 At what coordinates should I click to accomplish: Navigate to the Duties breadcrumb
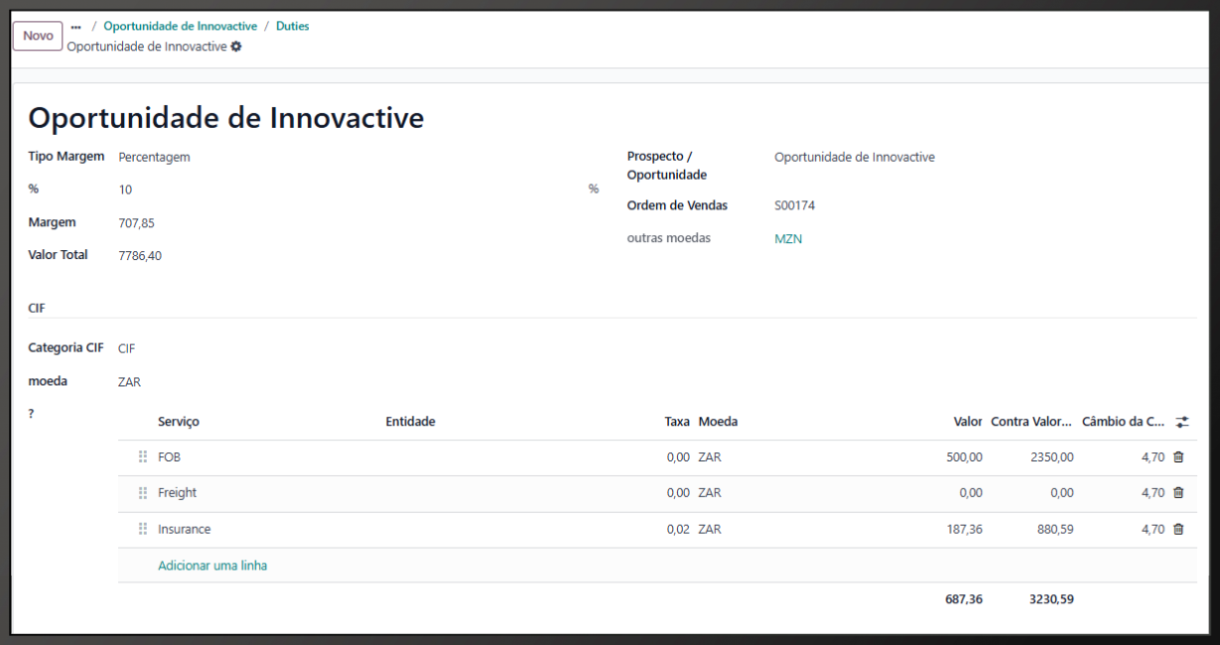292,27
